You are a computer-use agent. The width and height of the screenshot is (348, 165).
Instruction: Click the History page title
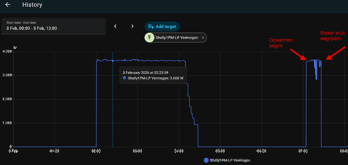click(x=32, y=5)
